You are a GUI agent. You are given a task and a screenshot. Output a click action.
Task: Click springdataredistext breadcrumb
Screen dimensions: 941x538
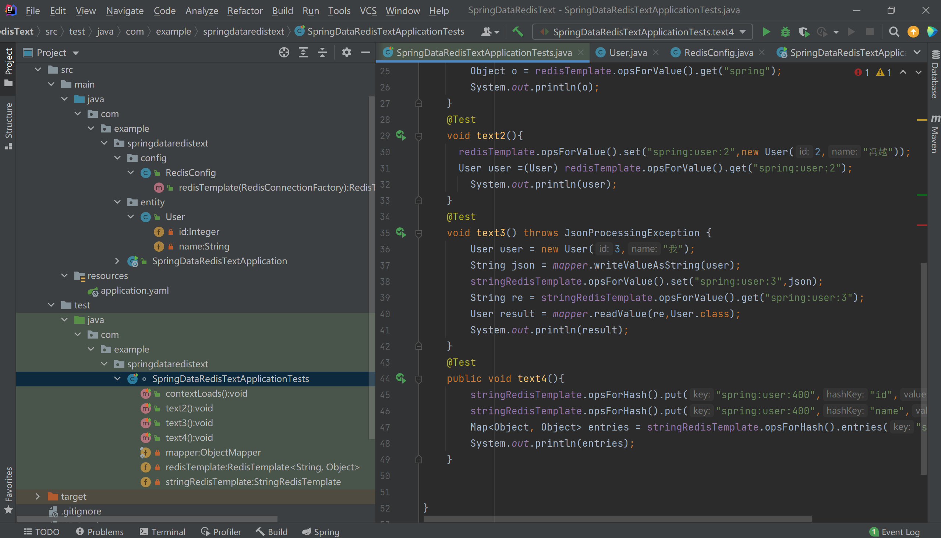[x=244, y=32]
